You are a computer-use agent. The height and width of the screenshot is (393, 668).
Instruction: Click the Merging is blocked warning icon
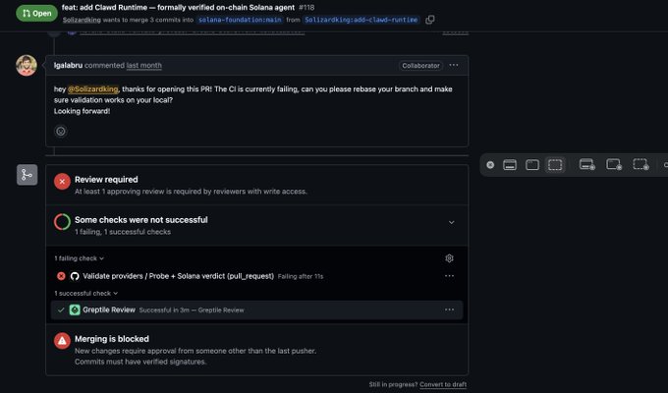[62, 341]
